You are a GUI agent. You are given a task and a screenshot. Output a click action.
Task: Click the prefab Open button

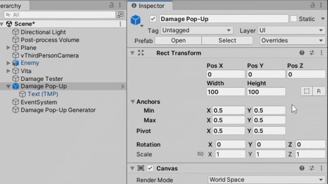click(x=178, y=40)
